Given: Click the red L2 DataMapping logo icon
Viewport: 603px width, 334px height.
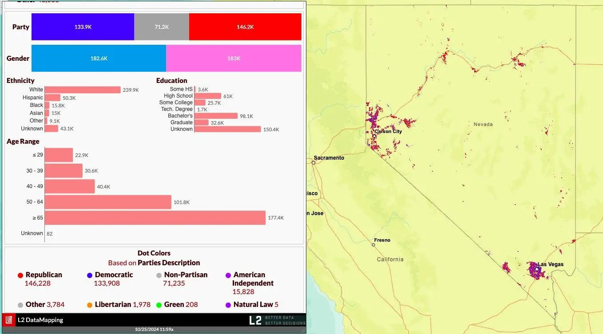Looking at the screenshot, I should [x=9, y=320].
